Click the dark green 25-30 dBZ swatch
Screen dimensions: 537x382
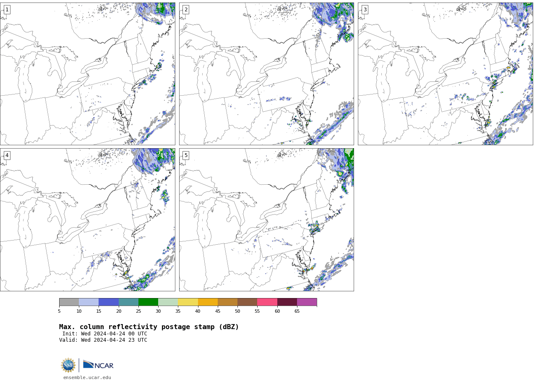[x=148, y=302]
